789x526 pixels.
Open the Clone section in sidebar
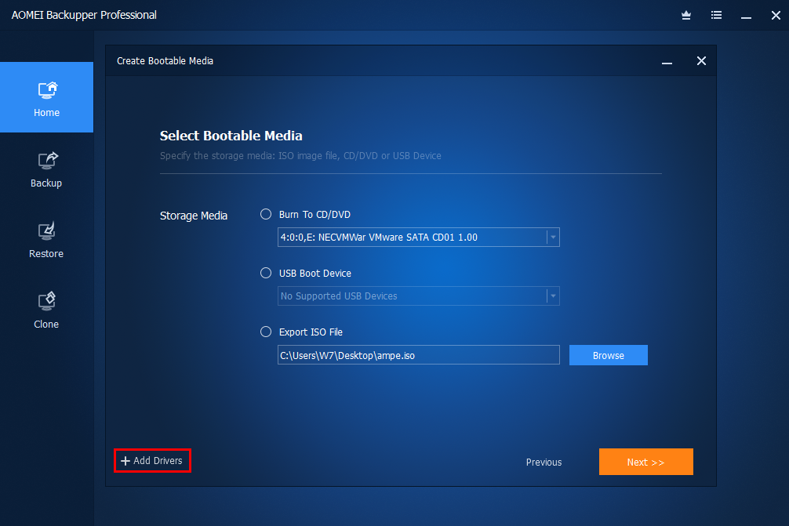(46, 310)
